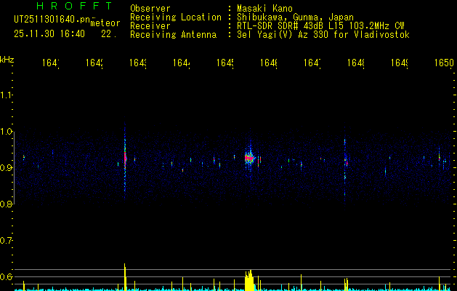Click the 3el Yagi(V) Az 330 antenna description
Viewport: 457px width, 291px height.
tap(323, 35)
